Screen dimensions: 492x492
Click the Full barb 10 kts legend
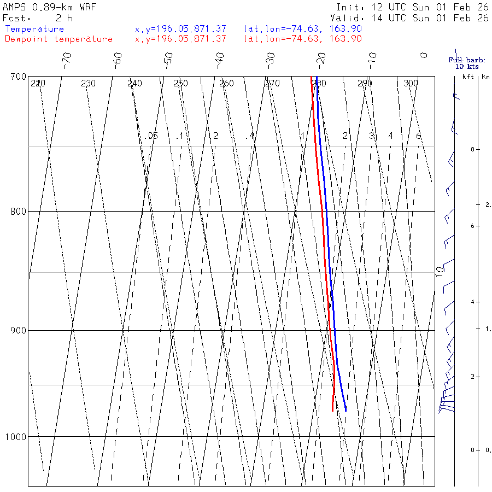tap(467, 63)
